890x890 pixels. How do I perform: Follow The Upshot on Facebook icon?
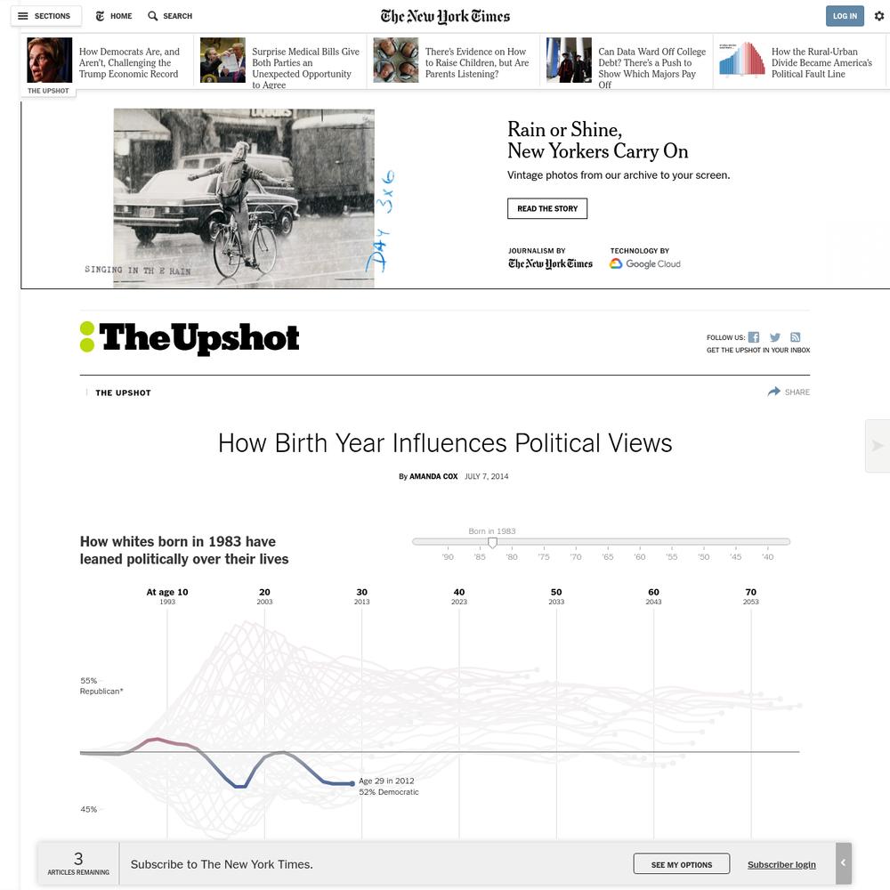coord(753,337)
